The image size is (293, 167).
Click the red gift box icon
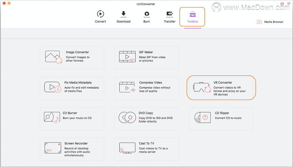(282, 4)
